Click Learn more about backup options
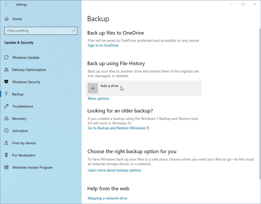 tap(114, 170)
